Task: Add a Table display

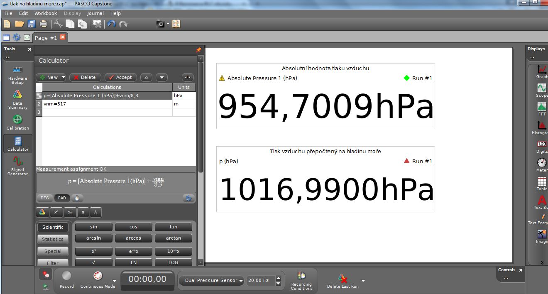Action: pos(542,184)
